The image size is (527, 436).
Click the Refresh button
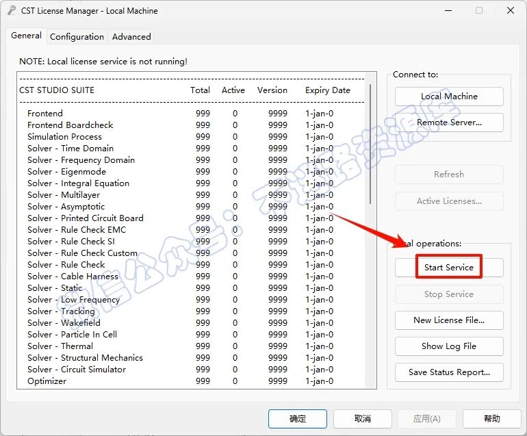pos(449,174)
